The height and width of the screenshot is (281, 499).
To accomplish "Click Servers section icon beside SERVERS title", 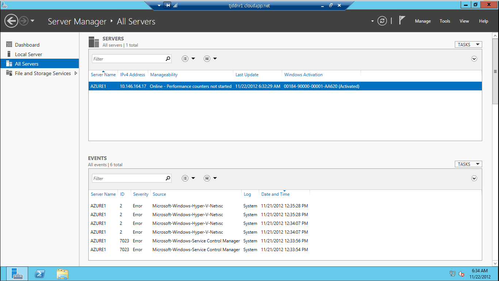I will click(94, 42).
